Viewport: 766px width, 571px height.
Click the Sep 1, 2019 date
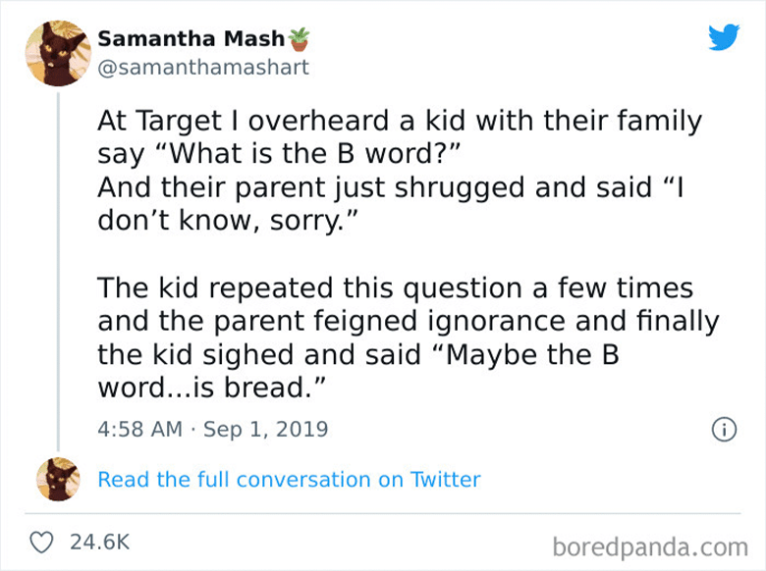(267, 429)
